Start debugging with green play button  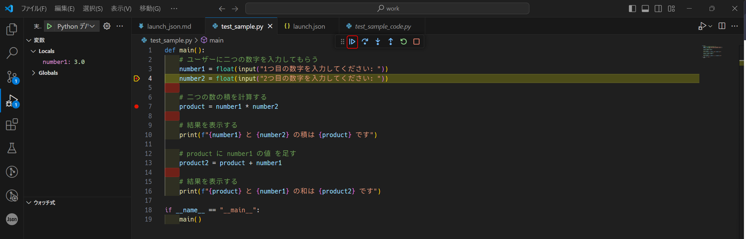click(49, 26)
